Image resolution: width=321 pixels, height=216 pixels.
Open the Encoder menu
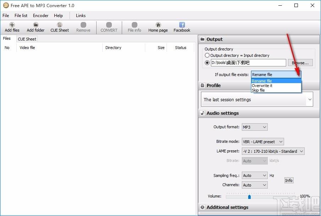(40, 16)
